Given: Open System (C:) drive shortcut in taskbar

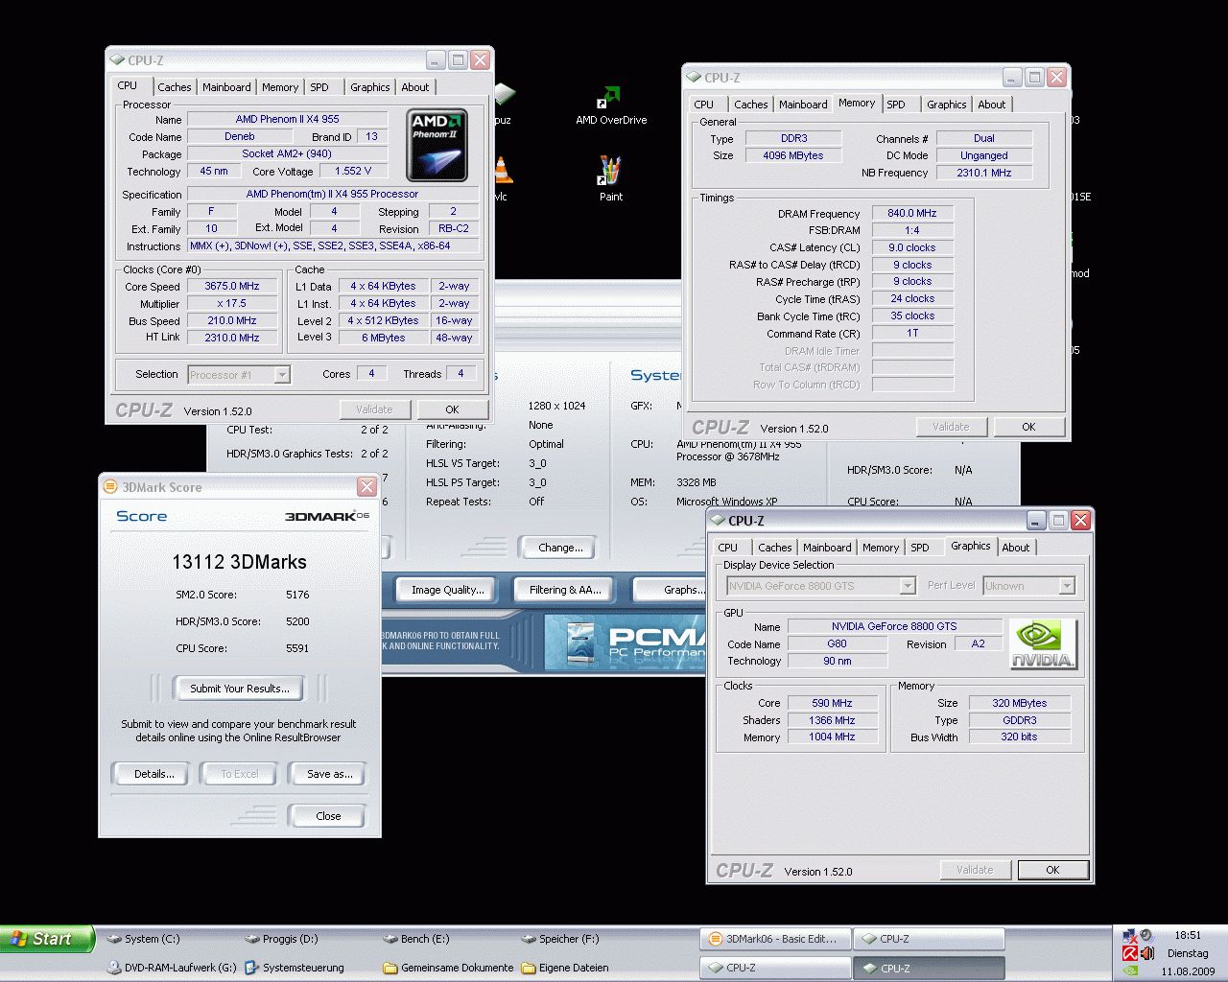Looking at the screenshot, I should [x=143, y=939].
